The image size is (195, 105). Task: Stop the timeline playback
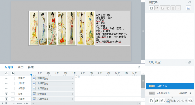tap(7, 103)
